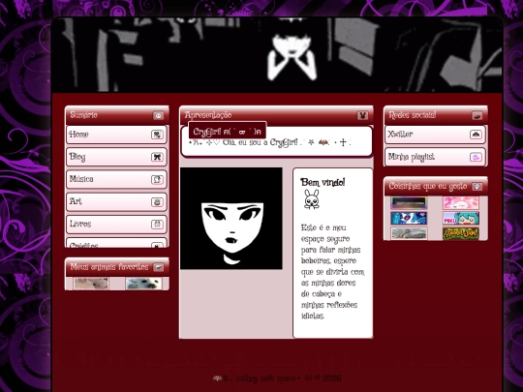This screenshot has width=523, height=392.
Task: Open the Animal Jam badge in Coisinhas
Action: [461, 233]
